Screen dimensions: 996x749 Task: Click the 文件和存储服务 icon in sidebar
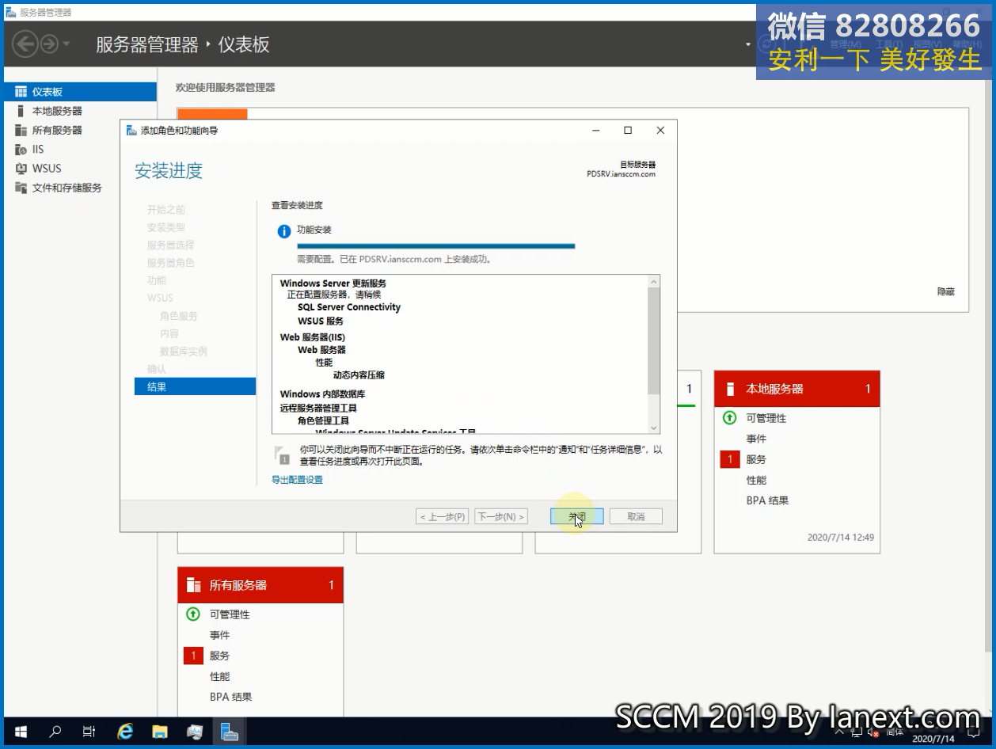21,188
